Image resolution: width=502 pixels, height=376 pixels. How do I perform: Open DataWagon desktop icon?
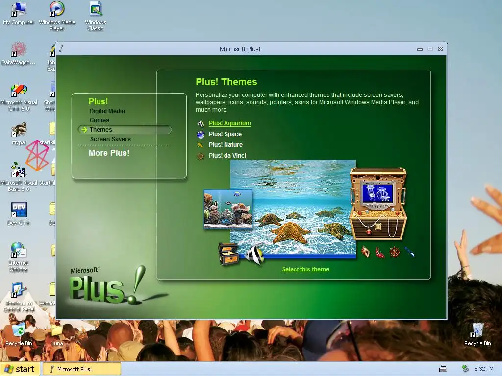pyautogui.click(x=19, y=54)
